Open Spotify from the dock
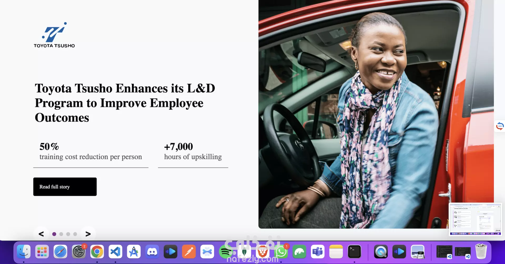This screenshot has width=505, height=264. coord(226,252)
